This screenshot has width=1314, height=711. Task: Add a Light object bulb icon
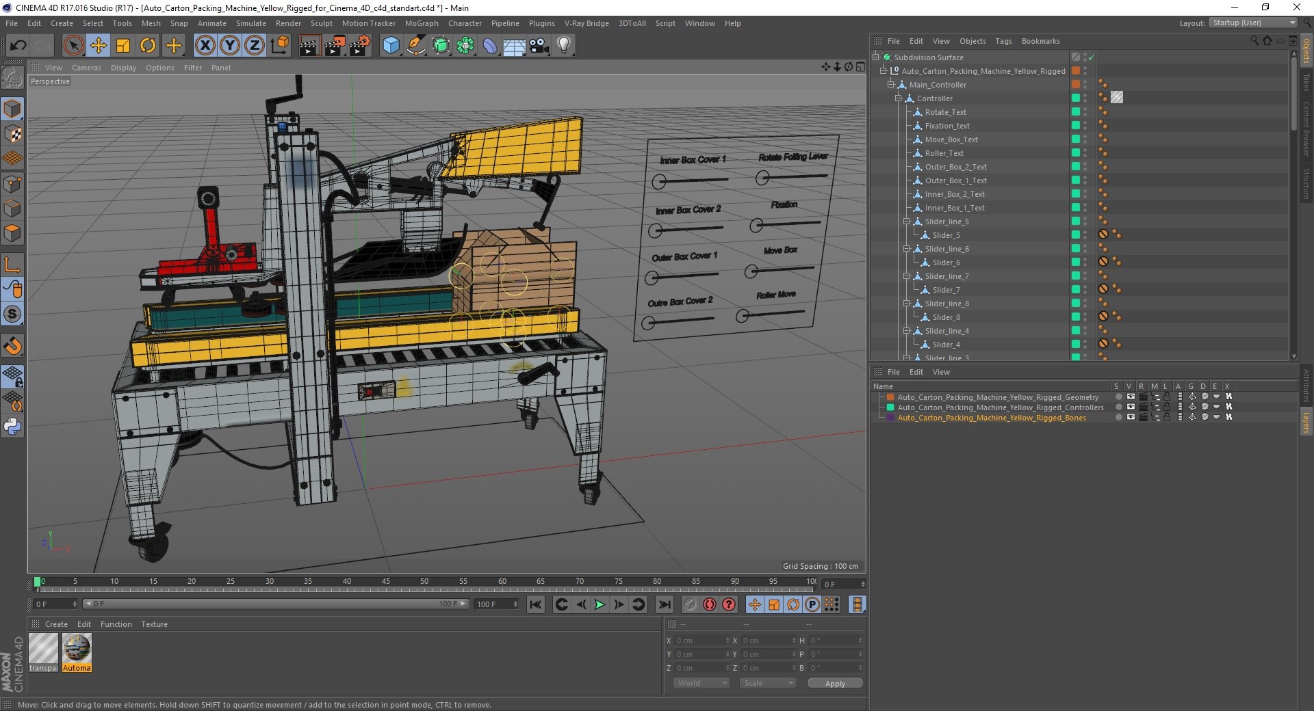(x=564, y=46)
